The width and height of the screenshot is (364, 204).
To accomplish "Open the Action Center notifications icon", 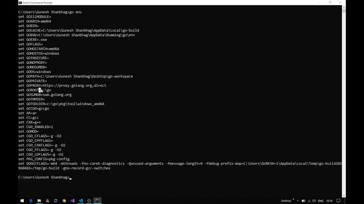I will [338, 201].
